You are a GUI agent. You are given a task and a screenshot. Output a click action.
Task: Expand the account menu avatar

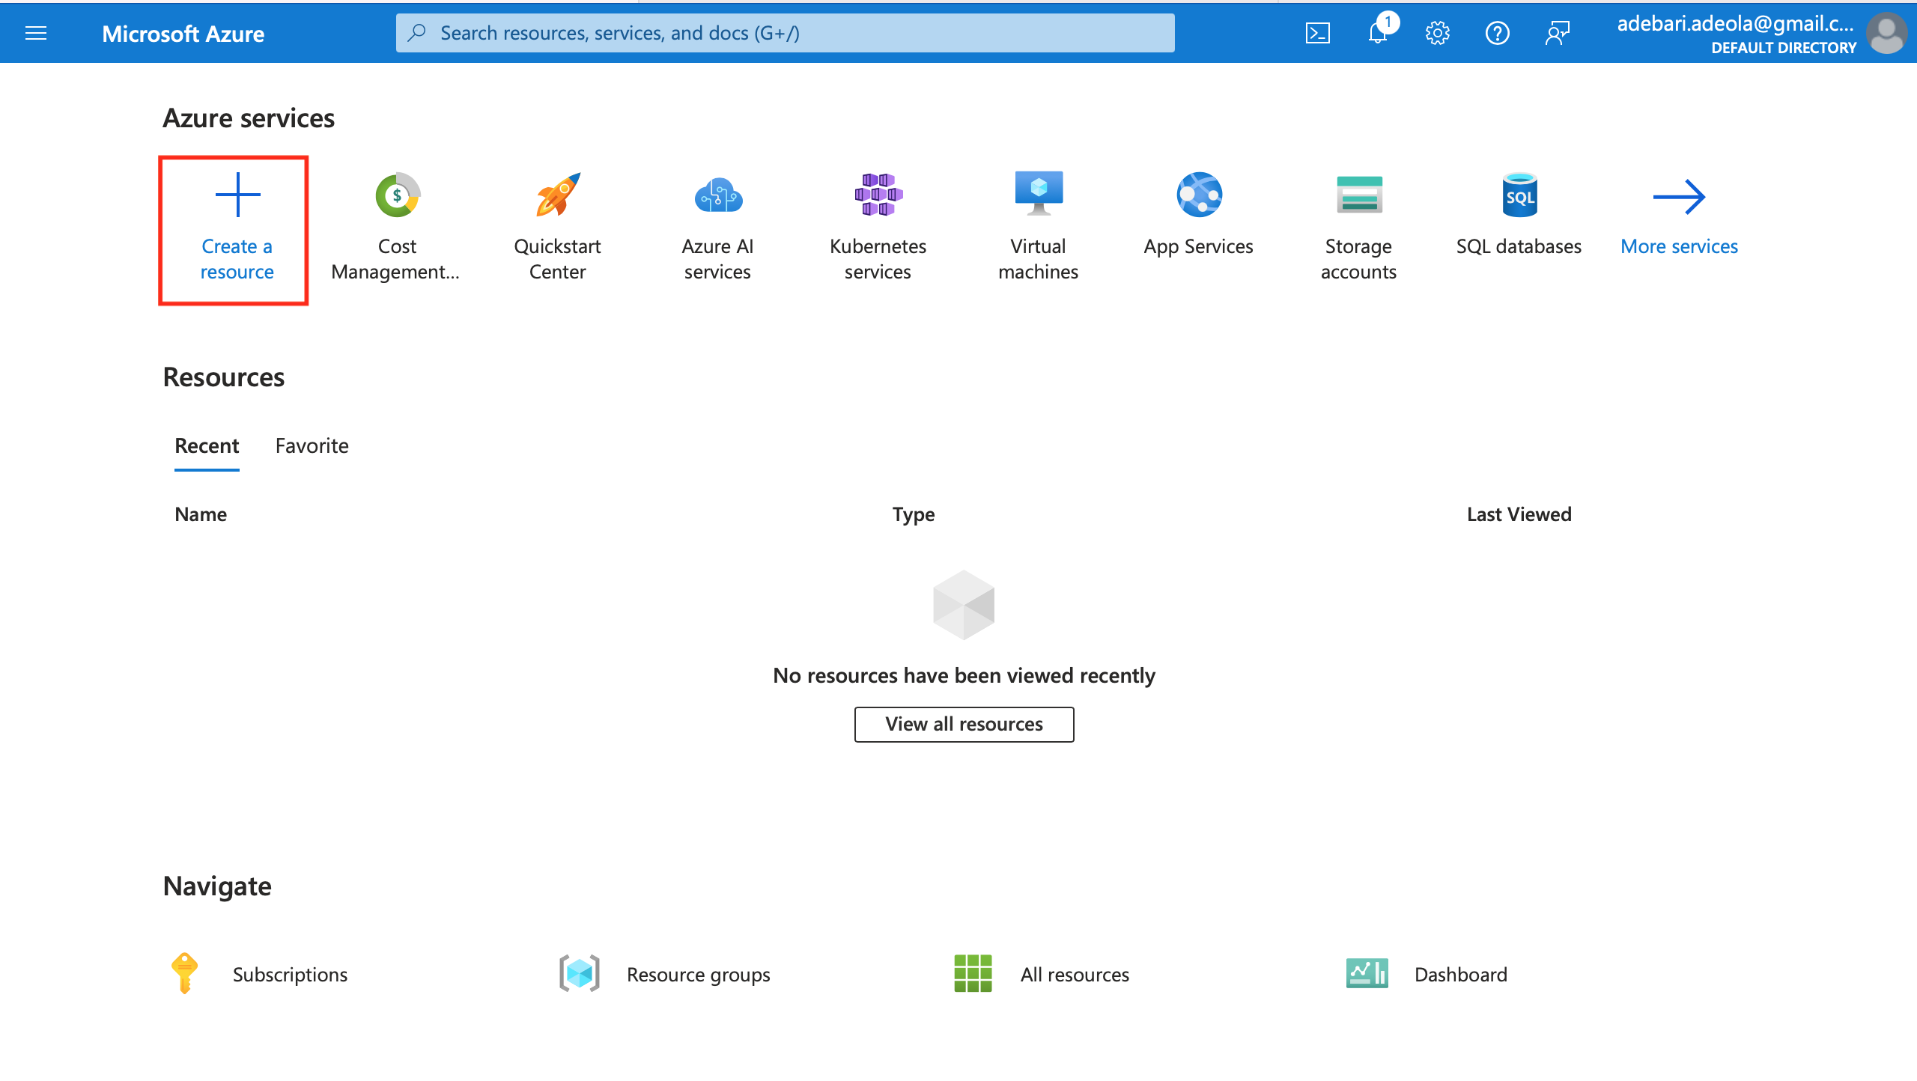(x=1886, y=33)
